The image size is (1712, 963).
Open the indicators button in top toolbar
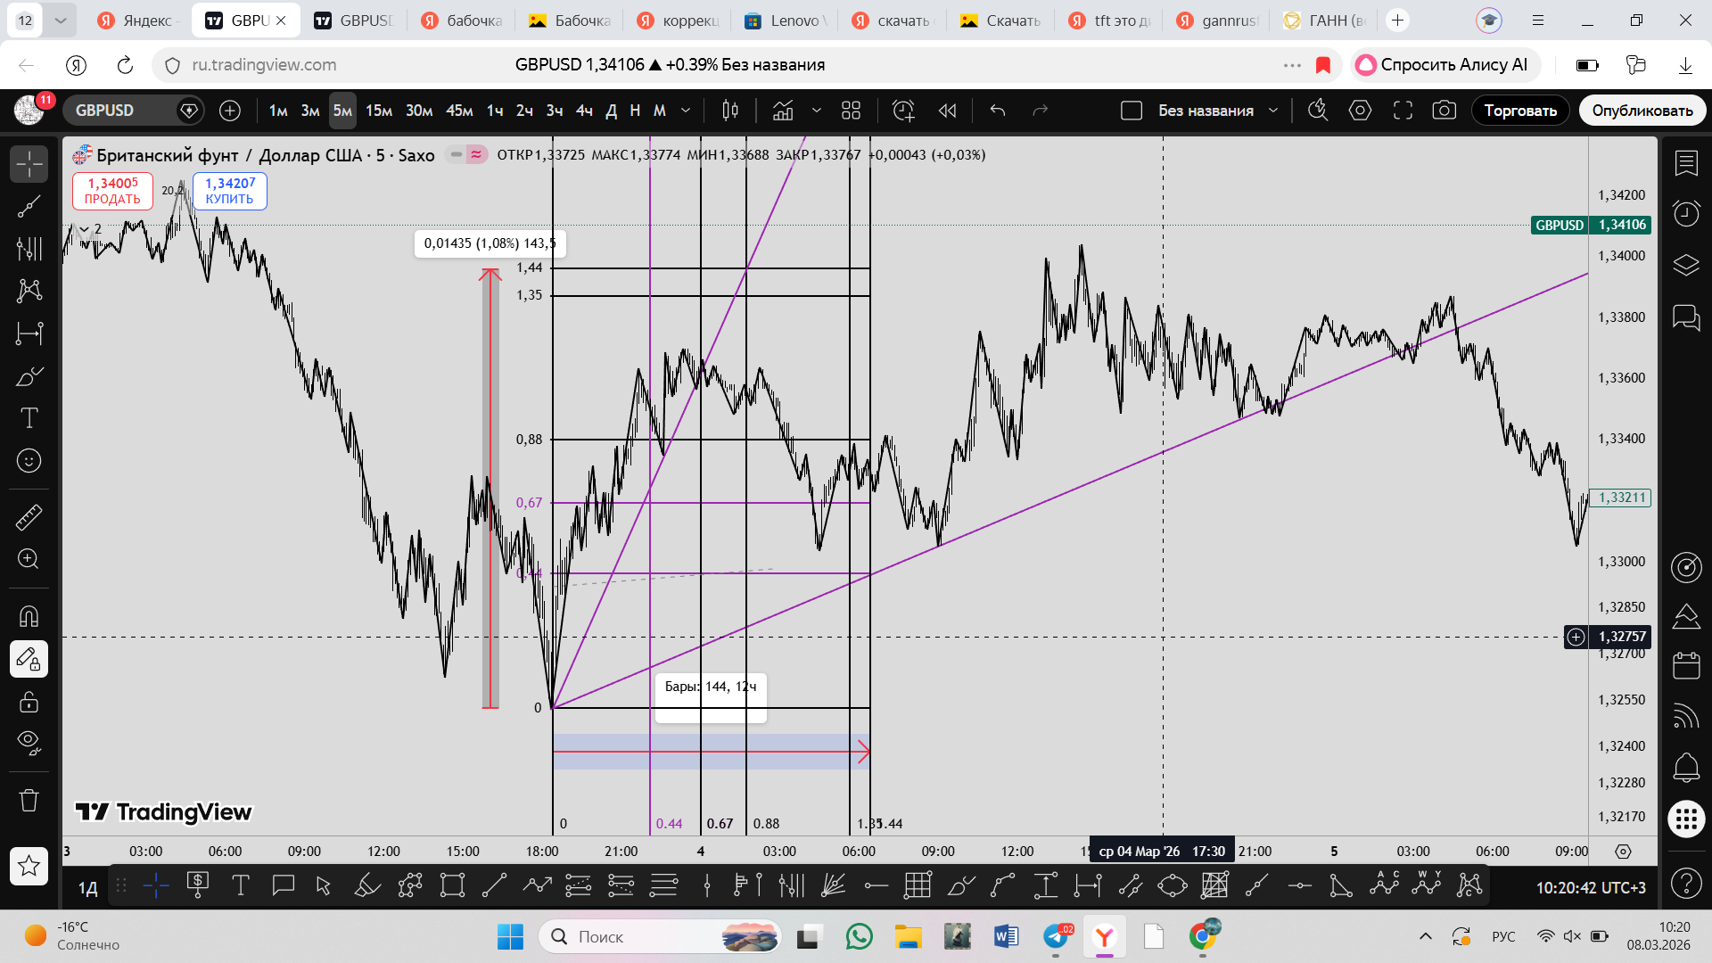pyautogui.click(x=783, y=111)
